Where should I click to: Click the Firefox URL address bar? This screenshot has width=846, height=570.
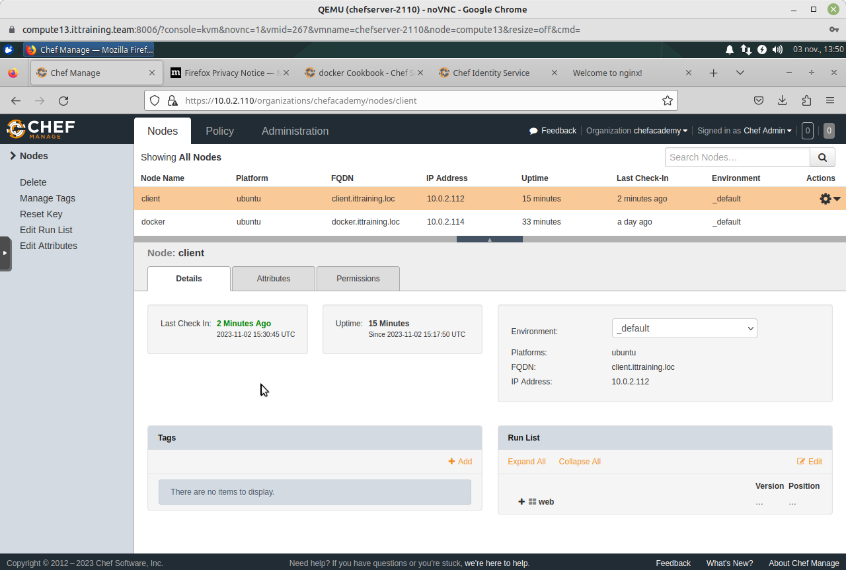(x=411, y=100)
